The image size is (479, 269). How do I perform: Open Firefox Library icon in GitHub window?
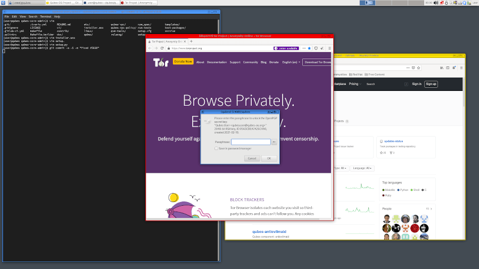pos(442,68)
